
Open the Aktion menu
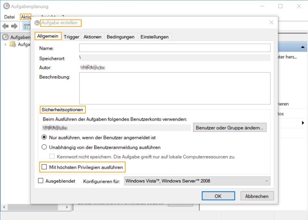[x=25, y=17]
